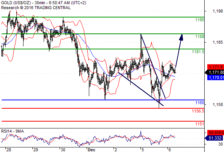The image size is (224, 152).
Task: Click the 30 date marker on axis
Action: [63, 150]
